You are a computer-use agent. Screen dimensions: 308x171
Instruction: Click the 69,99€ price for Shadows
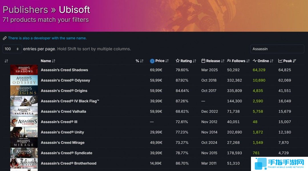(x=156, y=70)
